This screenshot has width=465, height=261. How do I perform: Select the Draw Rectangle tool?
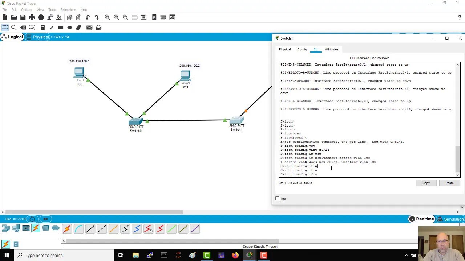[61, 28]
